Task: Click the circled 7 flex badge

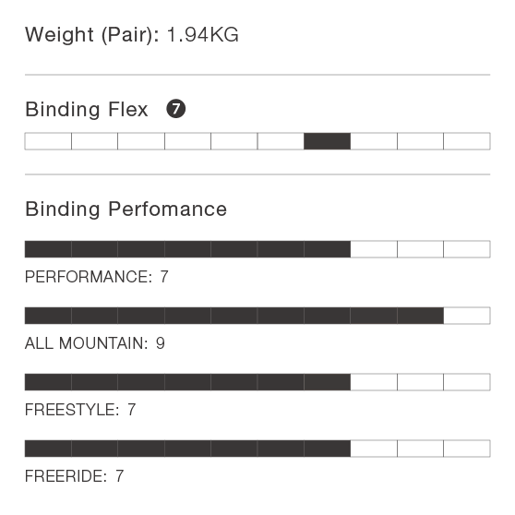Action: (x=175, y=109)
